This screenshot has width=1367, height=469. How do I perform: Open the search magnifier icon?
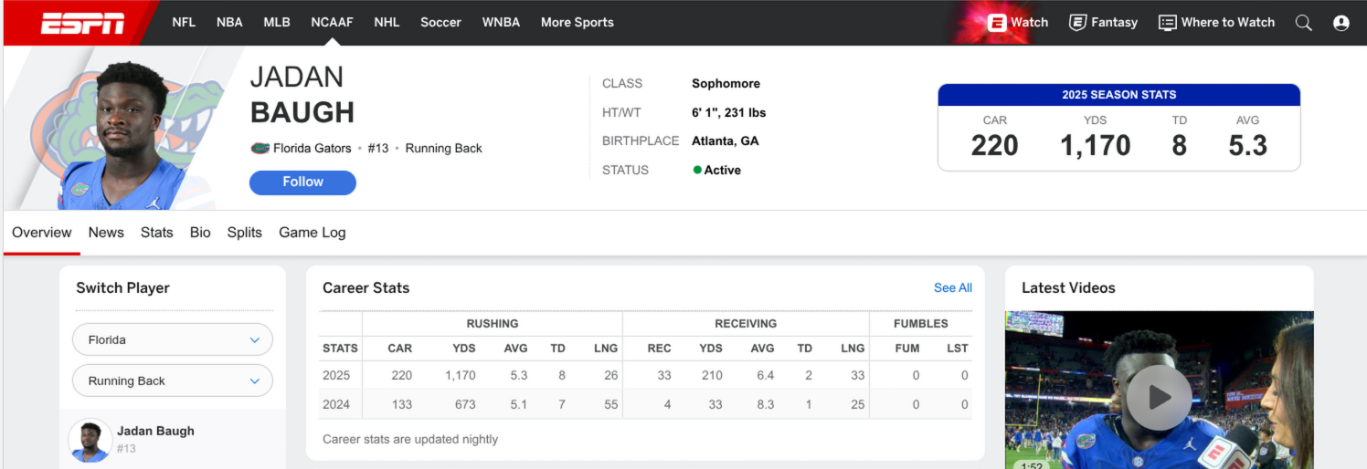pyautogui.click(x=1304, y=23)
